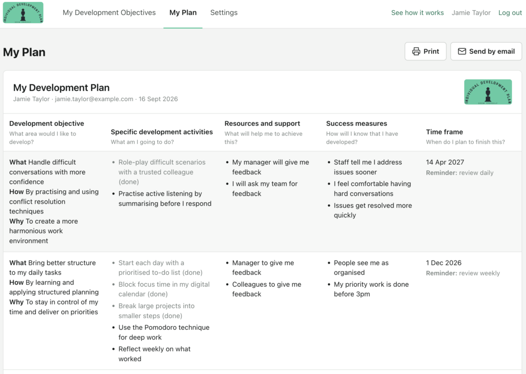Log out of the account

coord(510,13)
